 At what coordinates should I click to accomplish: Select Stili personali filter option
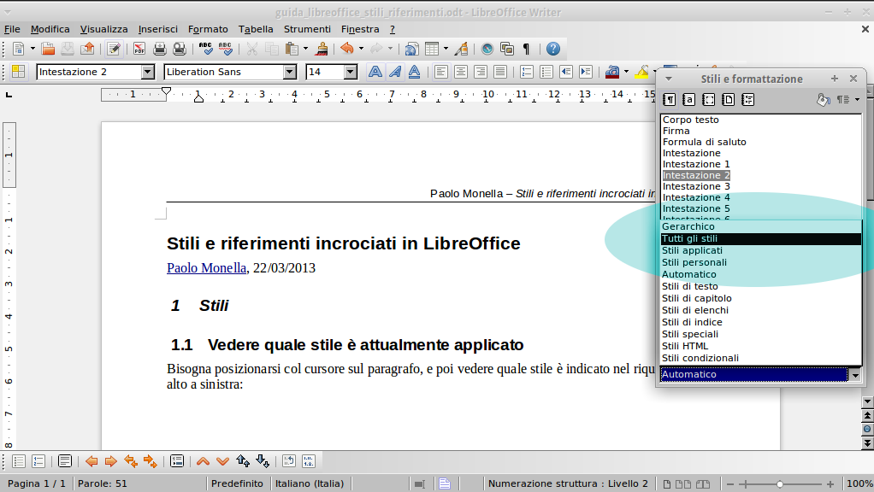[761, 263]
